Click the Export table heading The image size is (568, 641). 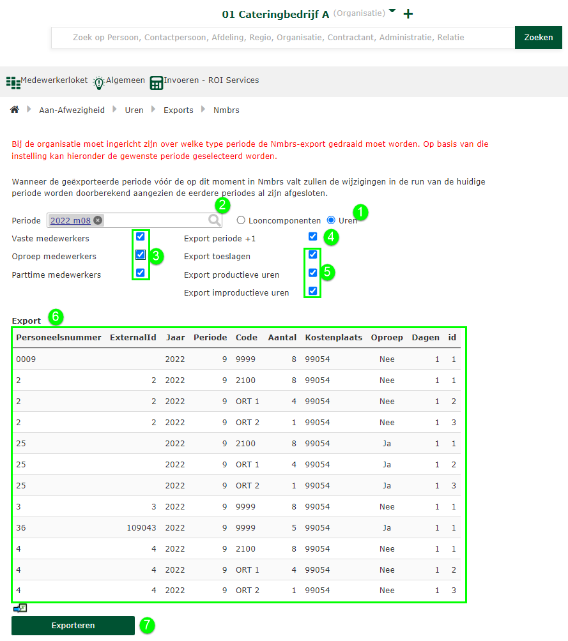[x=26, y=321]
